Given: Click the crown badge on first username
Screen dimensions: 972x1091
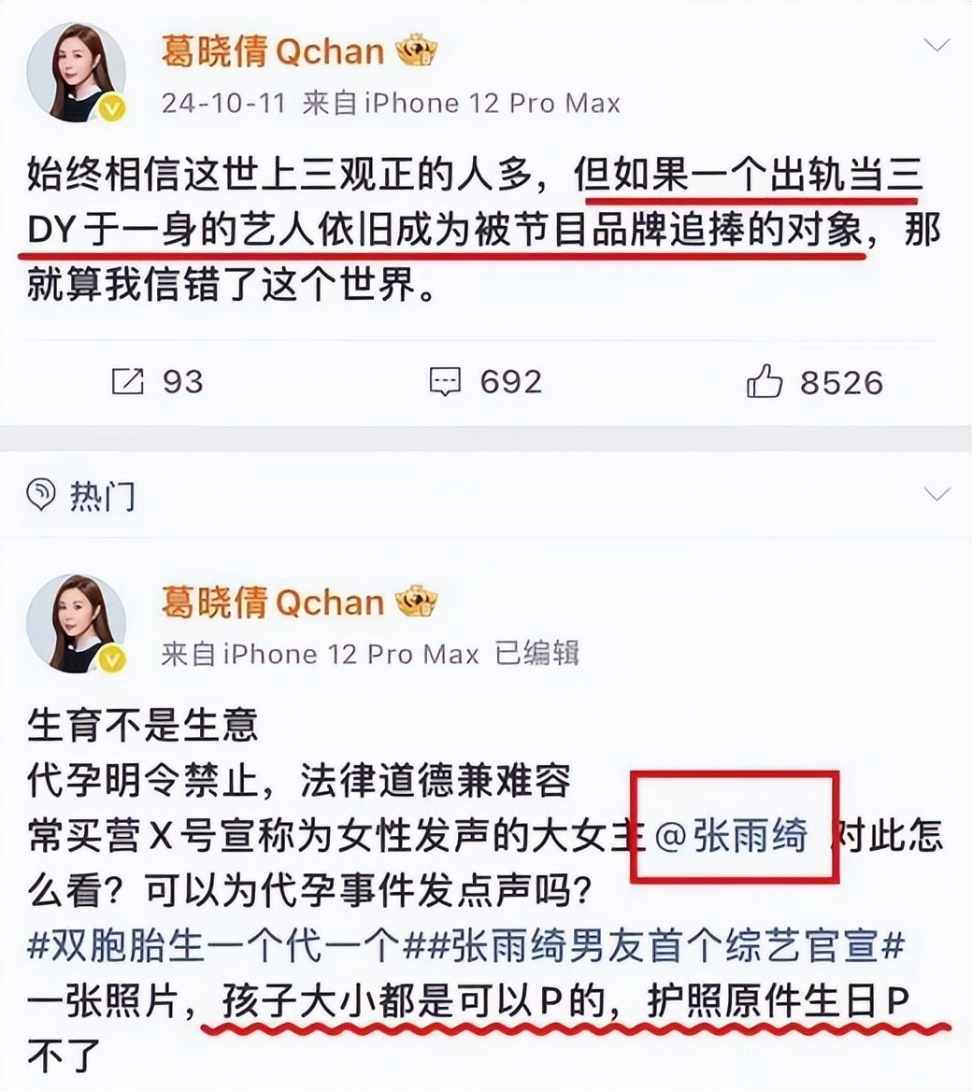Looking at the screenshot, I should (x=417, y=50).
